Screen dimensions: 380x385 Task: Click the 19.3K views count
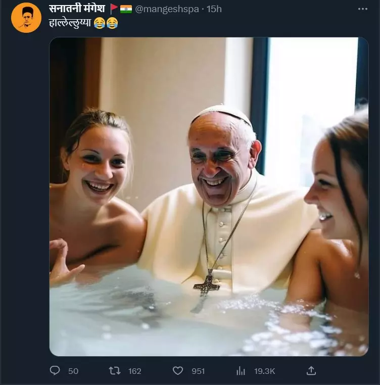tap(265, 371)
